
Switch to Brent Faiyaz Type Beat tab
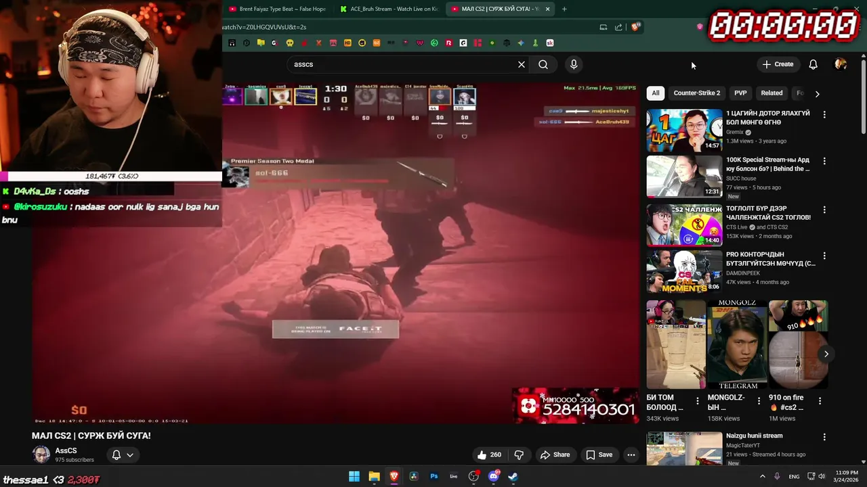point(278,9)
